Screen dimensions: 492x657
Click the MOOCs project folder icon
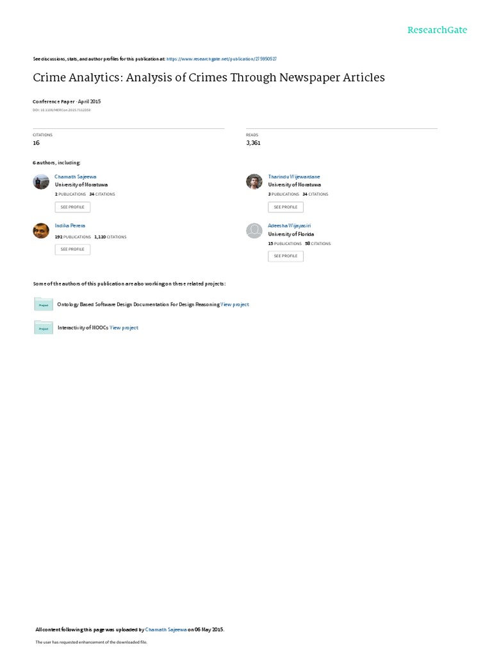(x=44, y=328)
